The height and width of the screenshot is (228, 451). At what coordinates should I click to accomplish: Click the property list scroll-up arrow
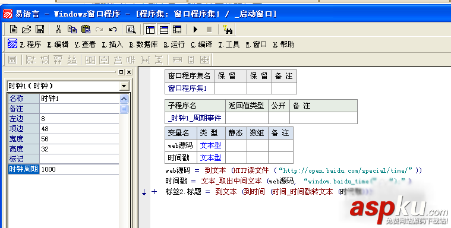click(x=124, y=99)
